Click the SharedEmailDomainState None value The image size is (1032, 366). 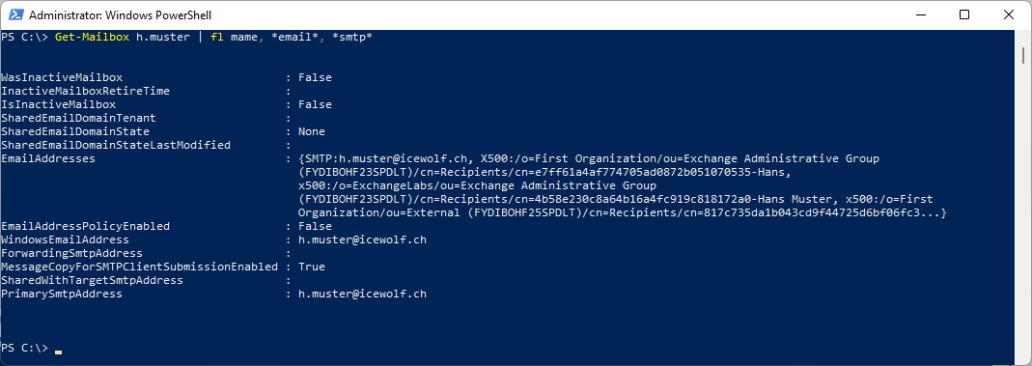point(311,131)
